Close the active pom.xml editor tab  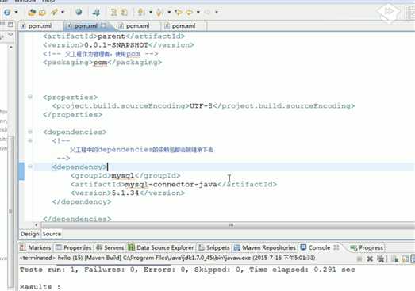click(x=104, y=25)
